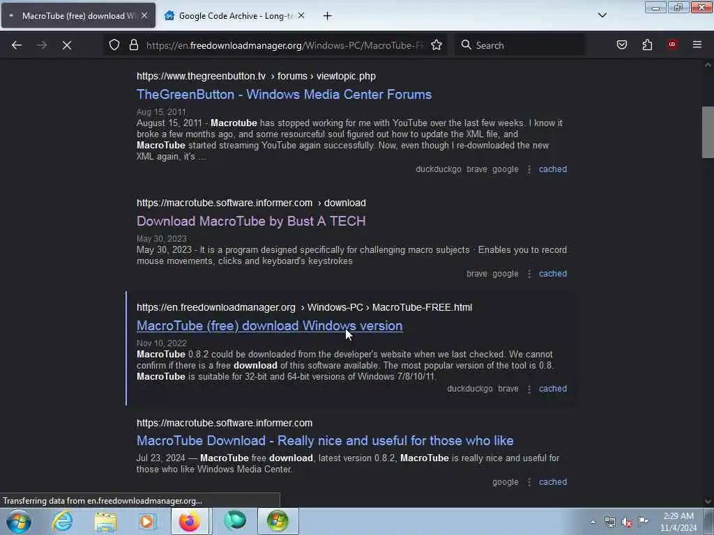
Task: Click the muted volume tray icon
Action: click(627, 522)
